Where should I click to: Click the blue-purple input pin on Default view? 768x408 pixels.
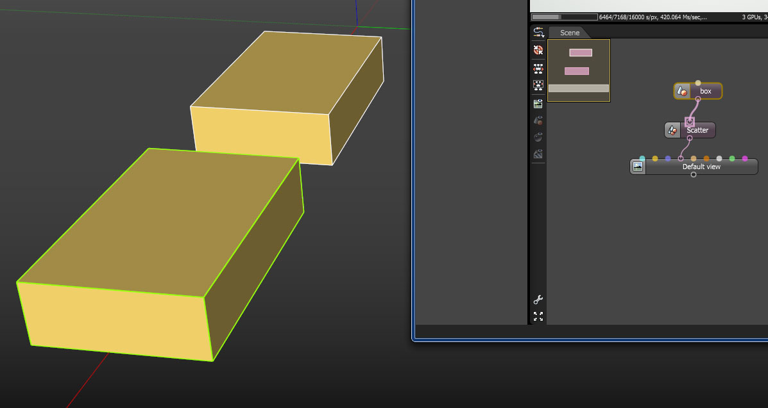tap(668, 158)
